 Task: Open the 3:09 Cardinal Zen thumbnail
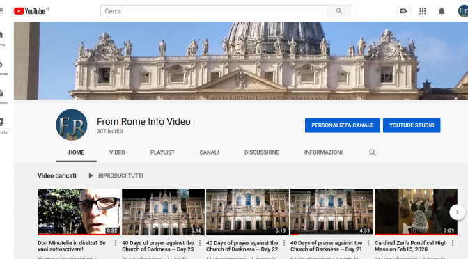pyautogui.click(x=416, y=212)
